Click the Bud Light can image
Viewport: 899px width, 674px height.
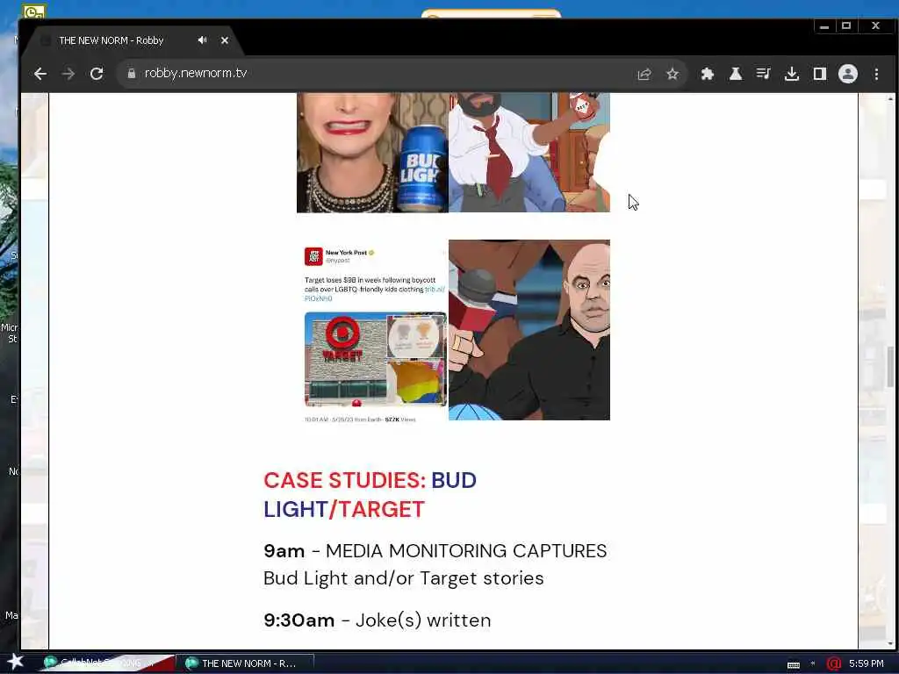pyautogui.click(x=372, y=153)
